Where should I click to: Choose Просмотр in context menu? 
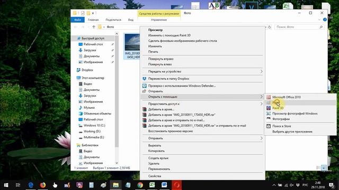[x=155, y=30]
